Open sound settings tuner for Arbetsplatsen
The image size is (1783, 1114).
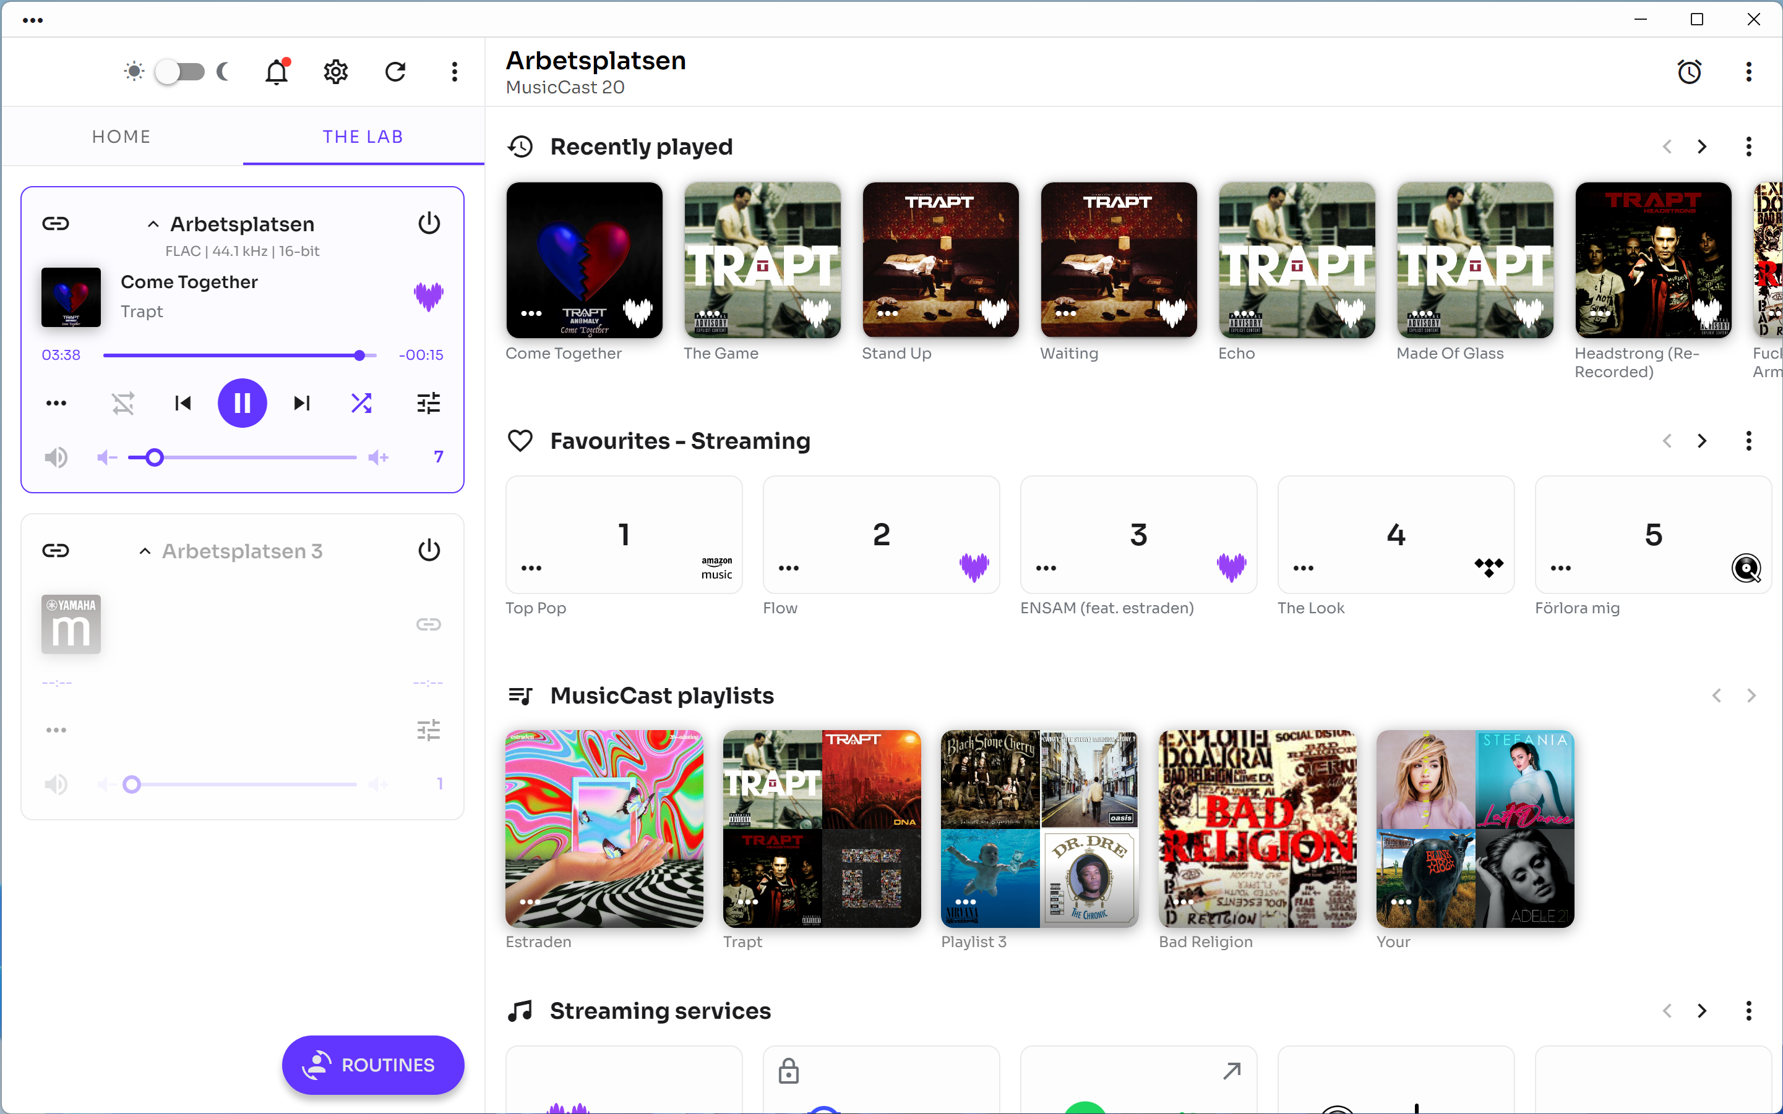pos(428,403)
